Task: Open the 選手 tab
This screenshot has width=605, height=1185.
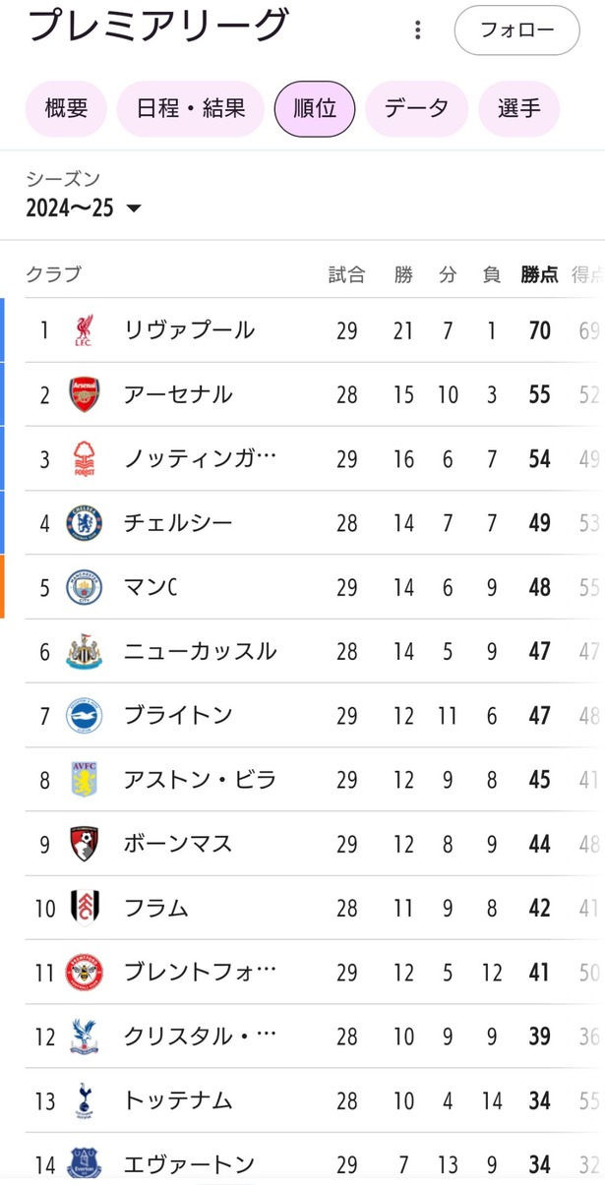Action: pos(518,108)
